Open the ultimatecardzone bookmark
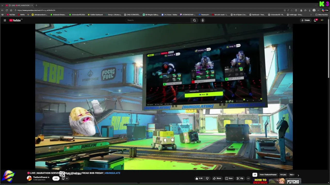Image resolution: width=330 pixels, height=185 pixels. pos(39,15)
